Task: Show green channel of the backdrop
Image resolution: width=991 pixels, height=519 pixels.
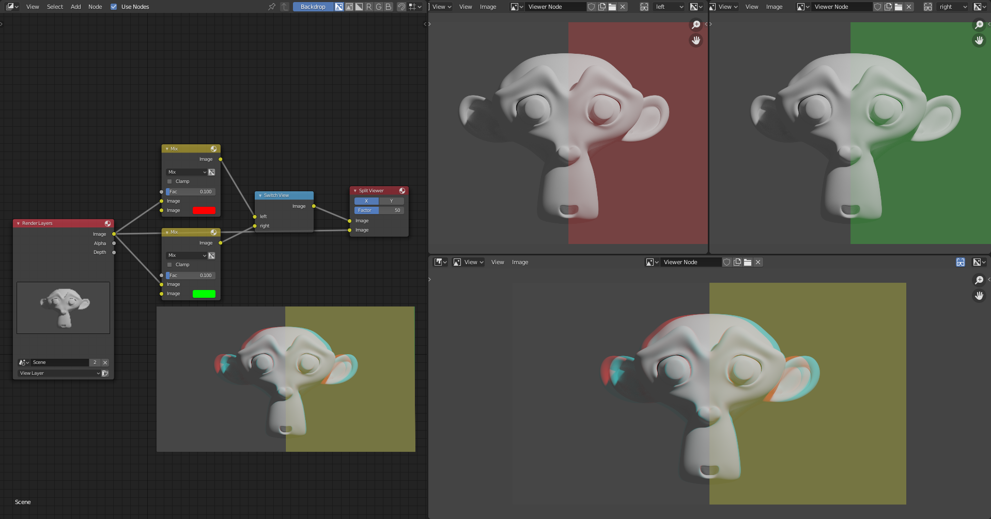Action: (378, 7)
